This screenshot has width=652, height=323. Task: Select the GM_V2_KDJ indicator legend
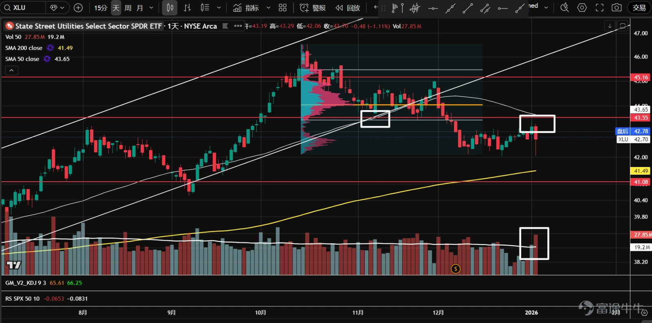click(25, 283)
